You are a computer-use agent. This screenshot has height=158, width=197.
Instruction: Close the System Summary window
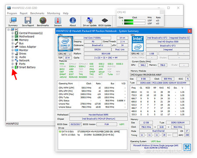(x=190, y=31)
